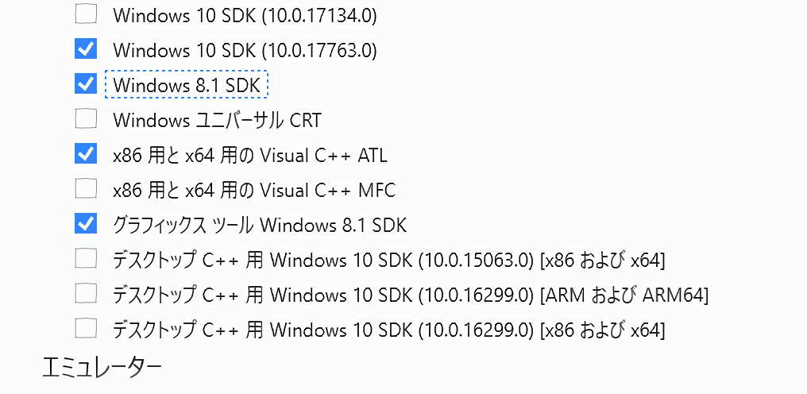Viewport: 807px width, 394px height.
Task: Check the SDK 10.0.16299.0 [ARM および ARM64] checkbox
Action: 86,294
